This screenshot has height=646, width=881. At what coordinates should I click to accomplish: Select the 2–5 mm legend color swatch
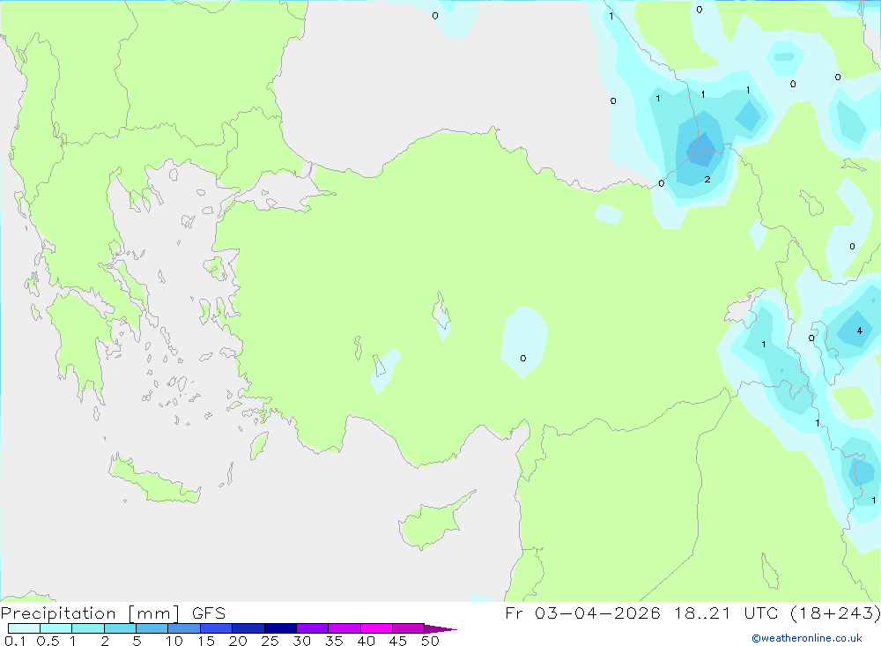(120, 628)
